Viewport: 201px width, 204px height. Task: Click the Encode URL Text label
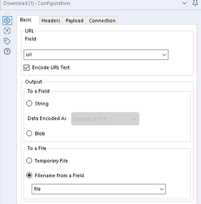point(51,67)
